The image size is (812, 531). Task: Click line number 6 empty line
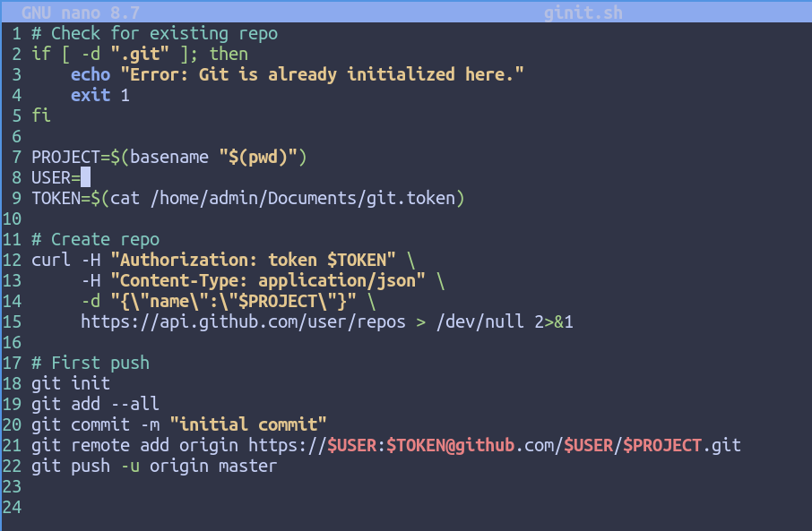click(16, 136)
